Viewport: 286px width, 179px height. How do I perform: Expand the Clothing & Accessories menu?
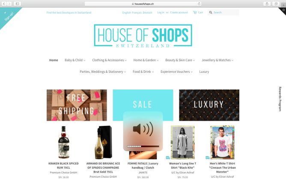point(109,60)
